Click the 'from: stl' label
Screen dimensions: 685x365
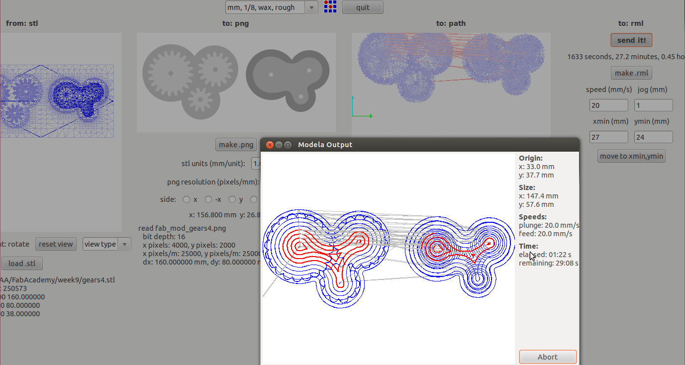pyautogui.click(x=22, y=23)
